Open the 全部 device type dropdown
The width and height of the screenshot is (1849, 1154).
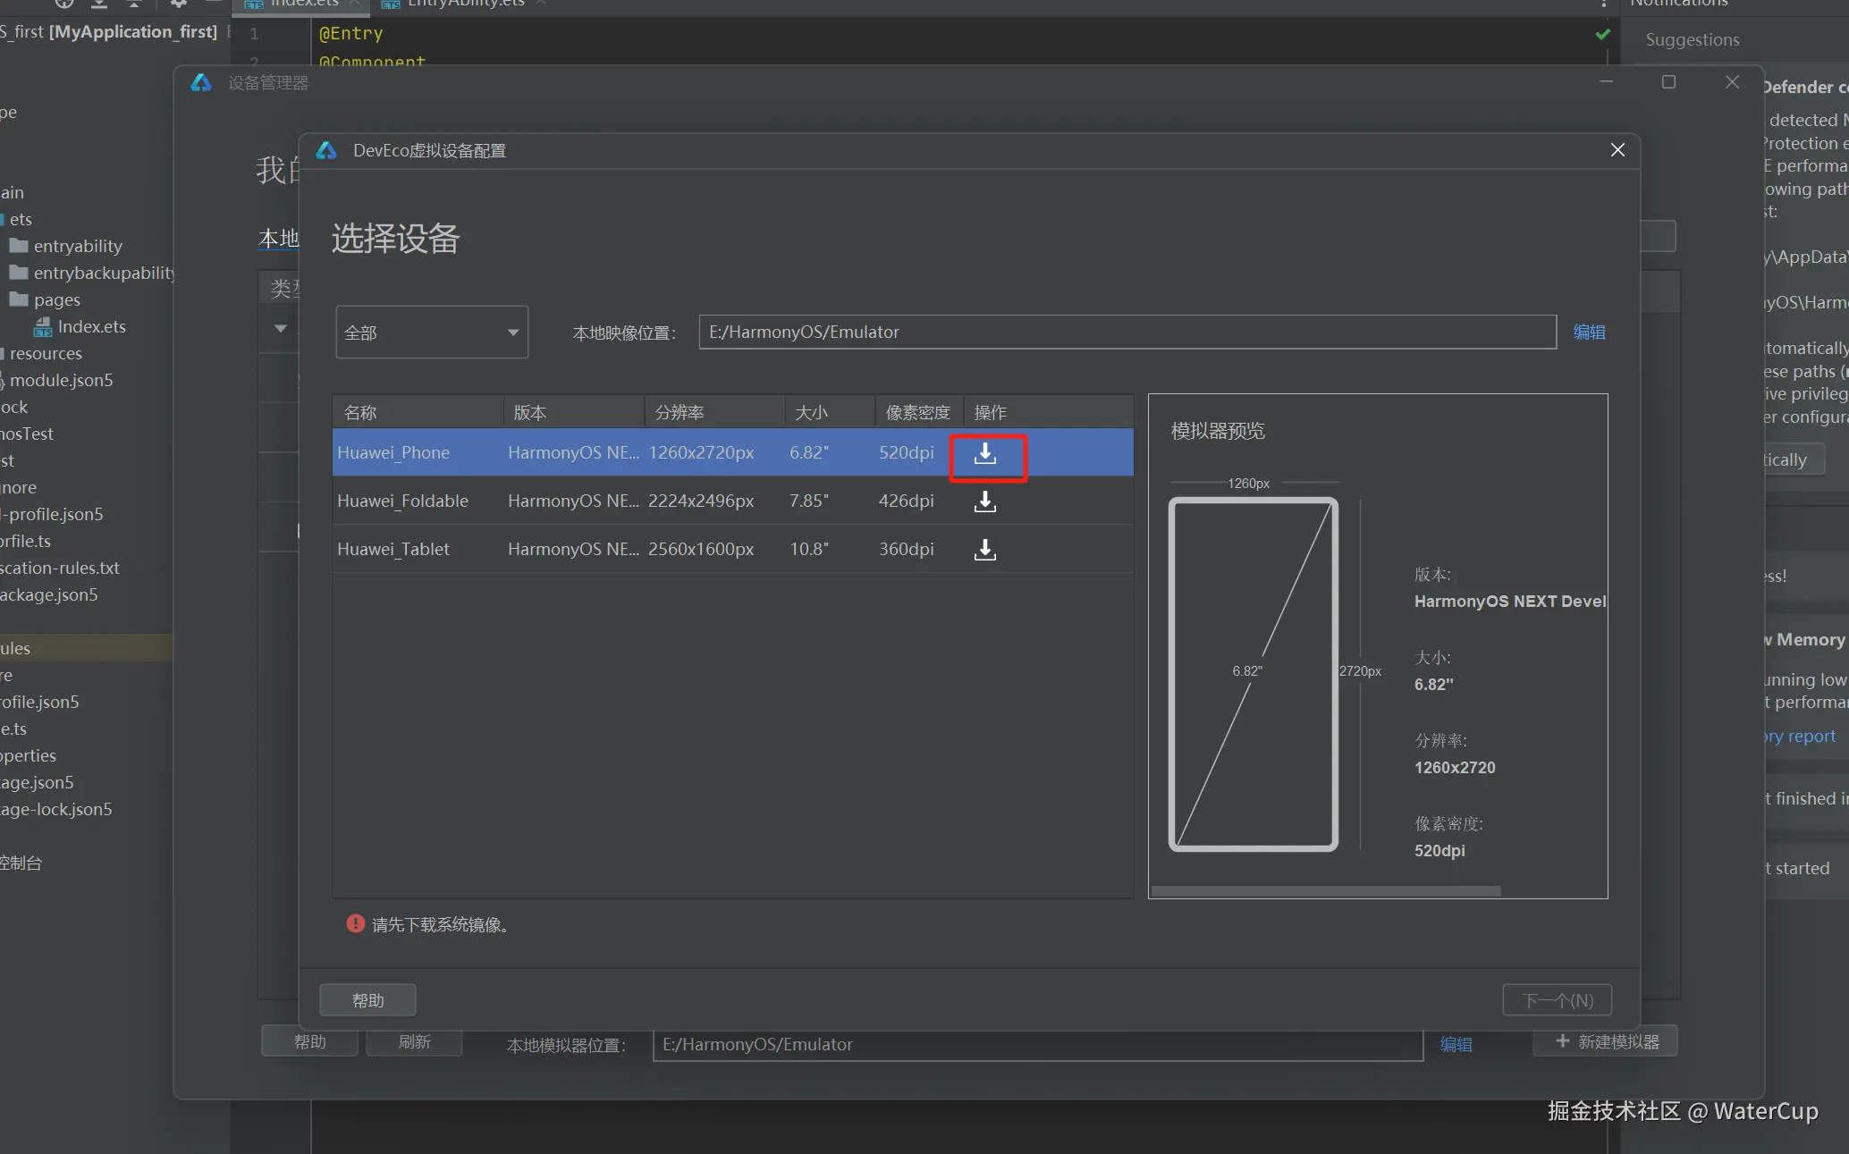(x=432, y=333)
